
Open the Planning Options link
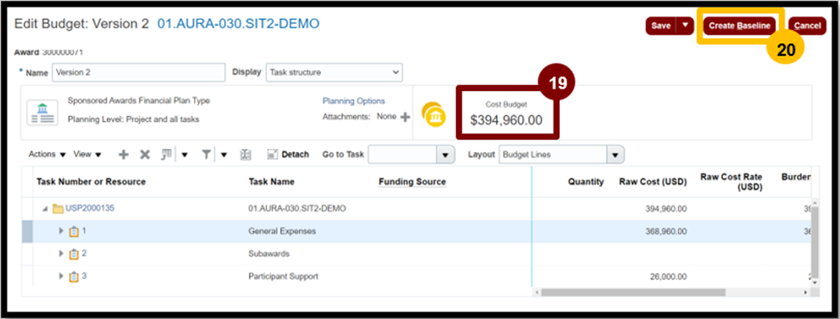click(353, 101)
